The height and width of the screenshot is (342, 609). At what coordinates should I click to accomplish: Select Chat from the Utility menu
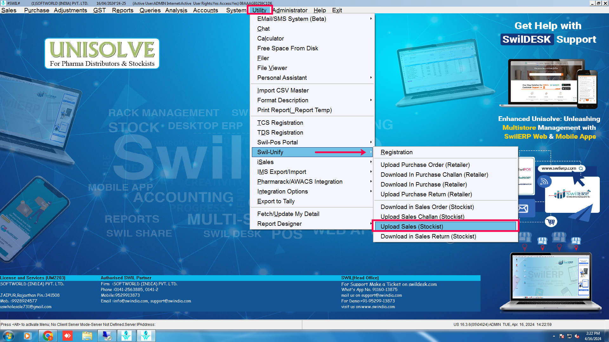click(x=312, y=28)
